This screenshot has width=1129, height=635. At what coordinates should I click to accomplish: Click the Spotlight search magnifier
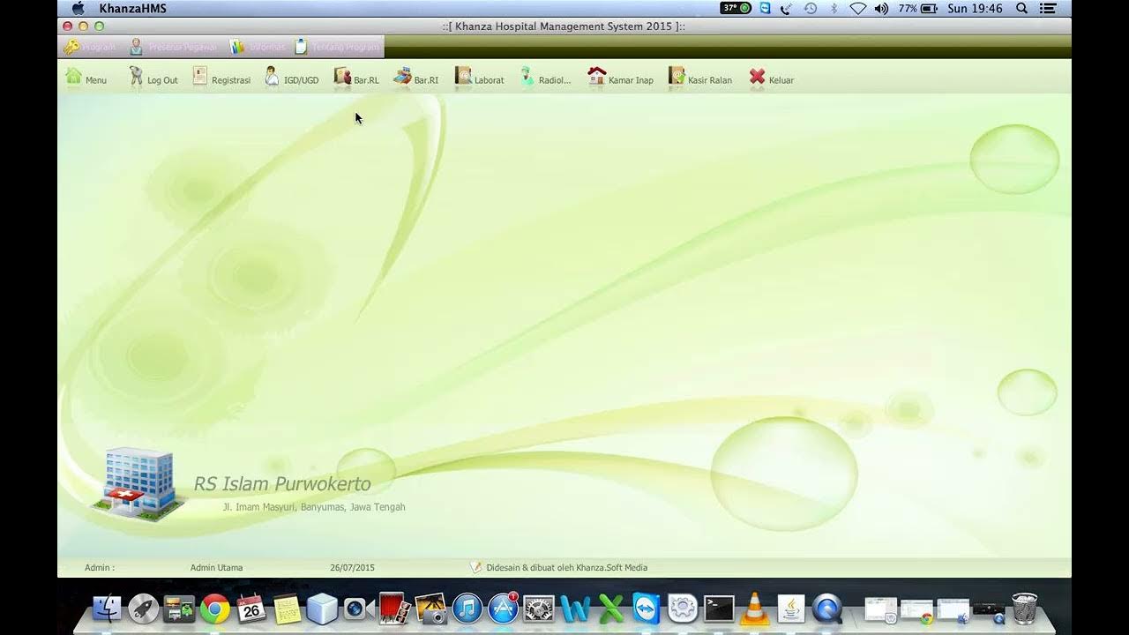coord(1021,8)
